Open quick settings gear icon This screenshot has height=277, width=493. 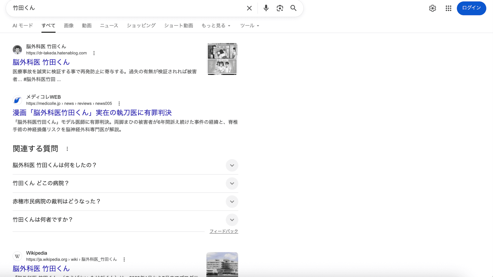tap(432, 8)
